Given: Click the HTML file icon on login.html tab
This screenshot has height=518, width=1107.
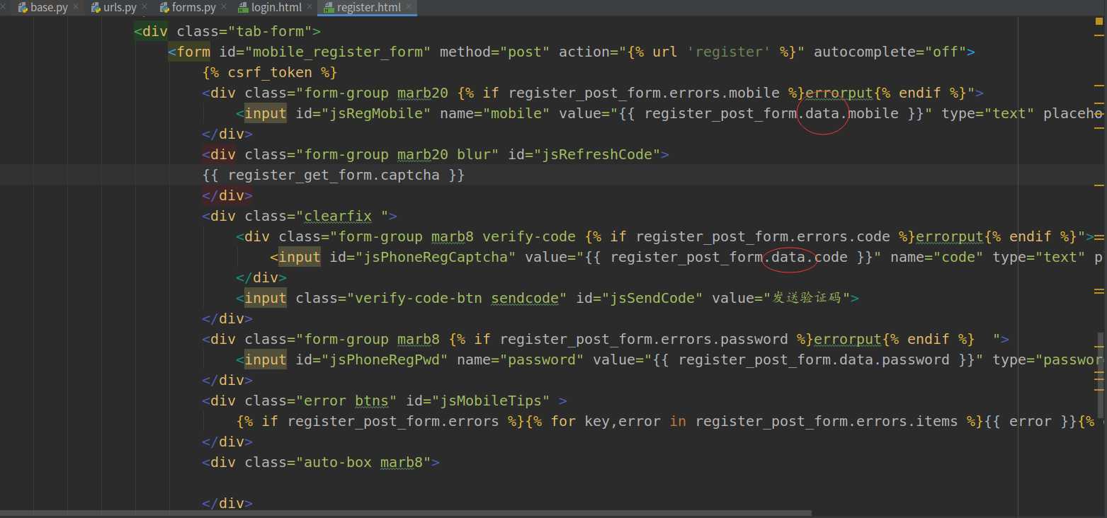Looking at the screenshot, I should coord(244,8).
